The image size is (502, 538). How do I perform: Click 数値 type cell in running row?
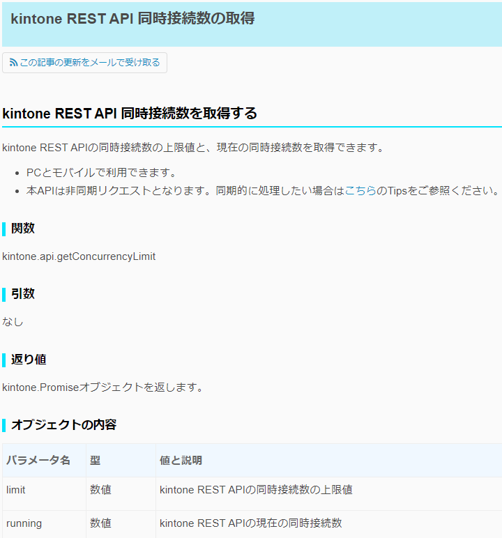click(121, 524)
